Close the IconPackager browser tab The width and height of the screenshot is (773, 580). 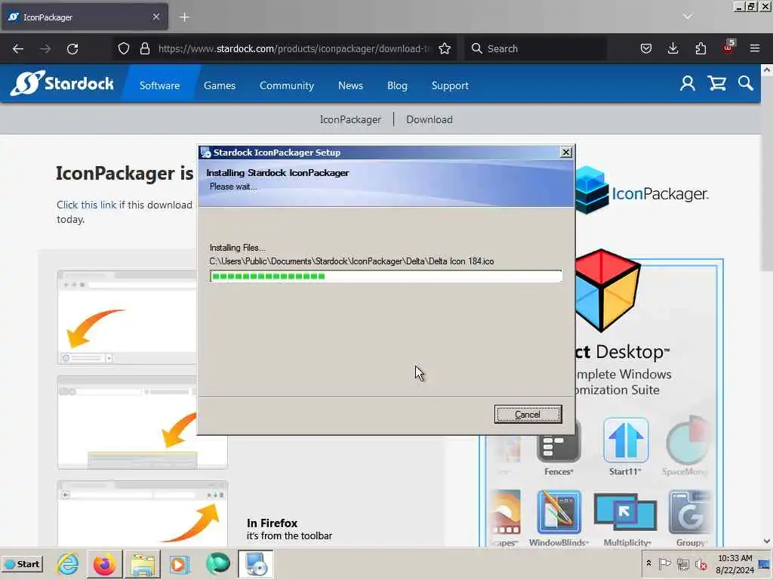point(156,17)
